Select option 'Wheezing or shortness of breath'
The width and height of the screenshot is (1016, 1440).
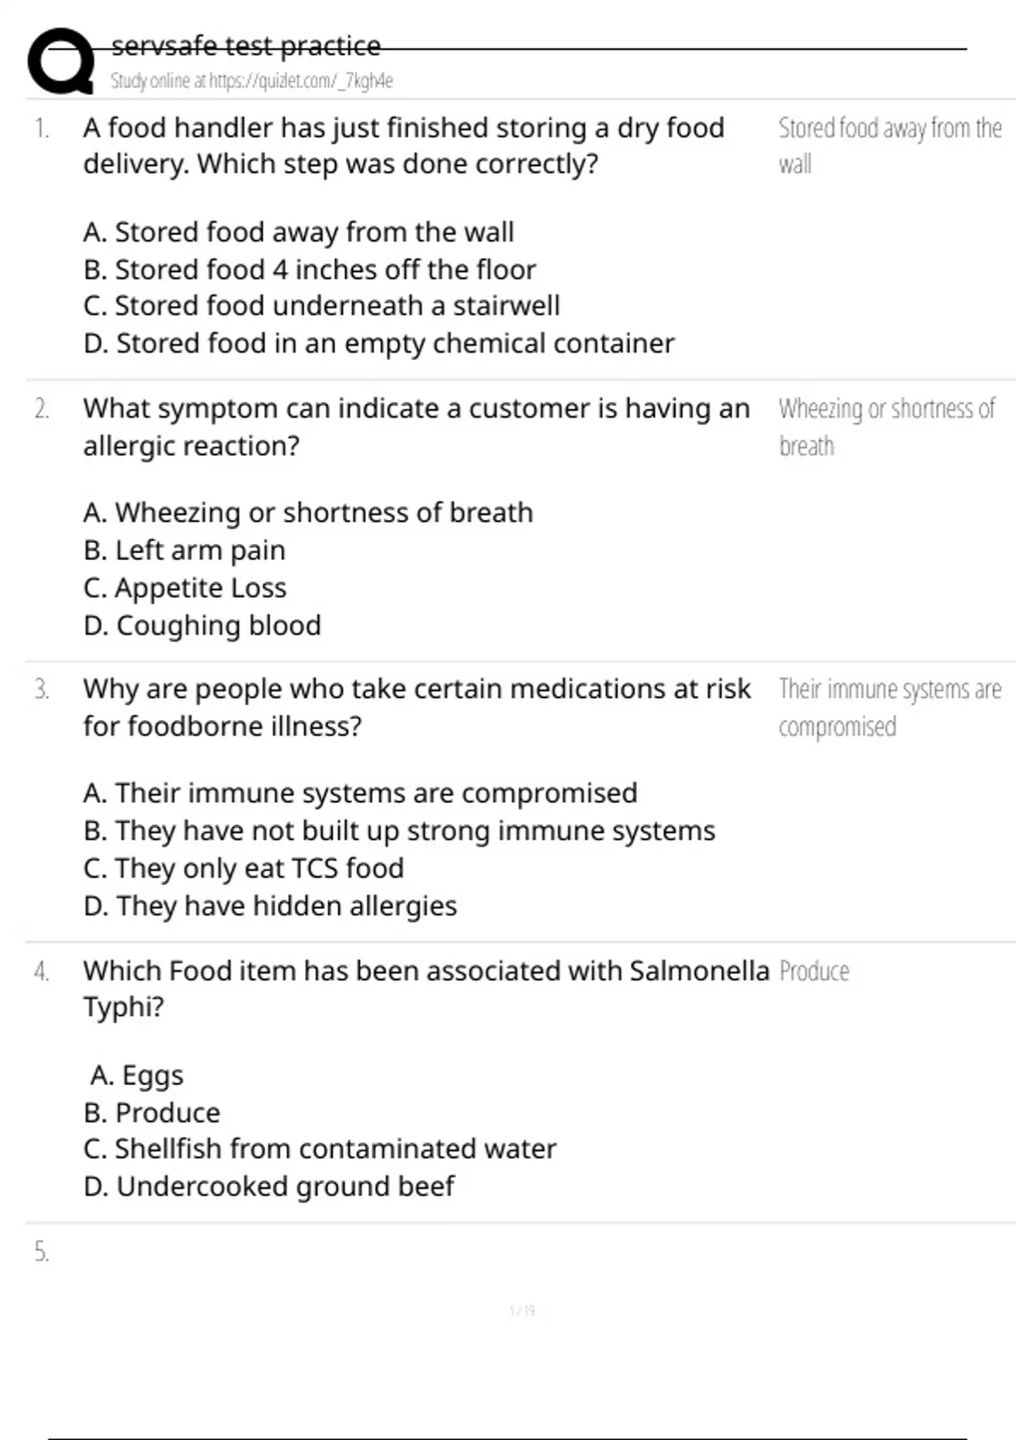pos(308,512)
